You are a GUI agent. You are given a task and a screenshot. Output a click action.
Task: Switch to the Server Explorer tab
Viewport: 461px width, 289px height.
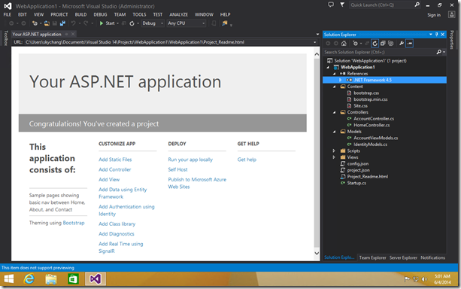[x=403, y=258]
